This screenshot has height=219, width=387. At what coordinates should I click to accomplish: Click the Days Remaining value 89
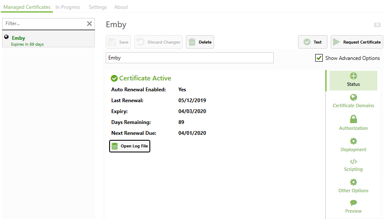(181, 122)
